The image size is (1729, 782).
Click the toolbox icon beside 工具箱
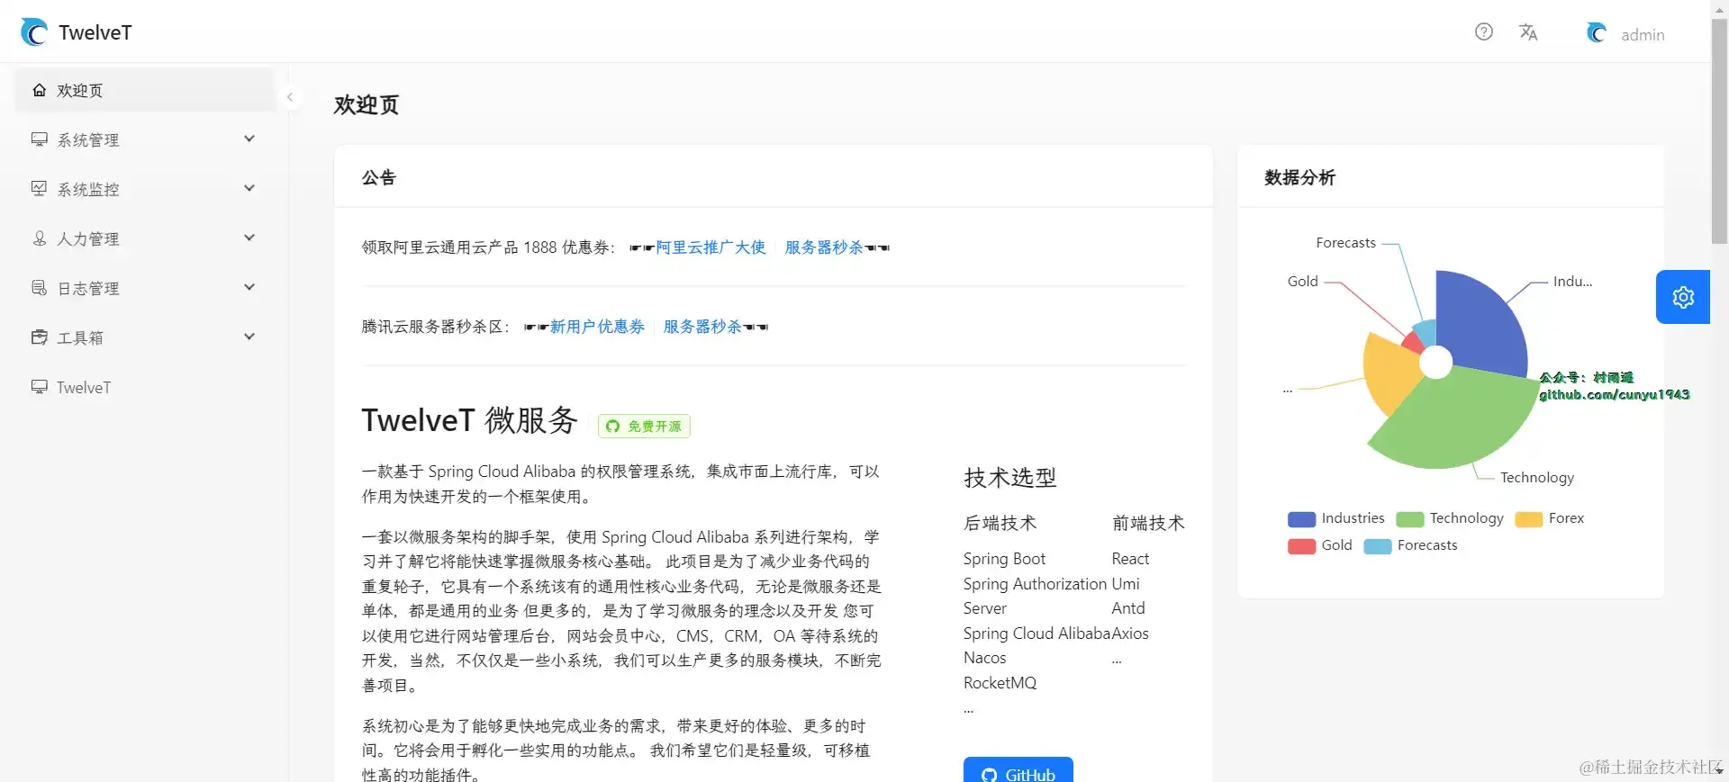click(40, 337)
